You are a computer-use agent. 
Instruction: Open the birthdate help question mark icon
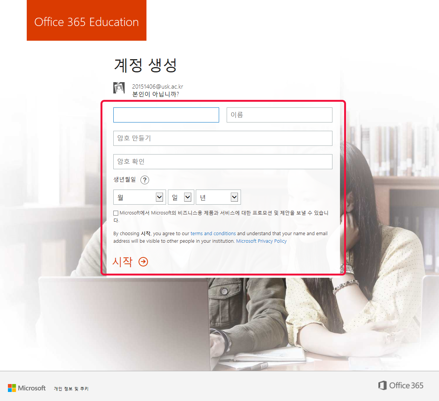click(x=145, y=180)
